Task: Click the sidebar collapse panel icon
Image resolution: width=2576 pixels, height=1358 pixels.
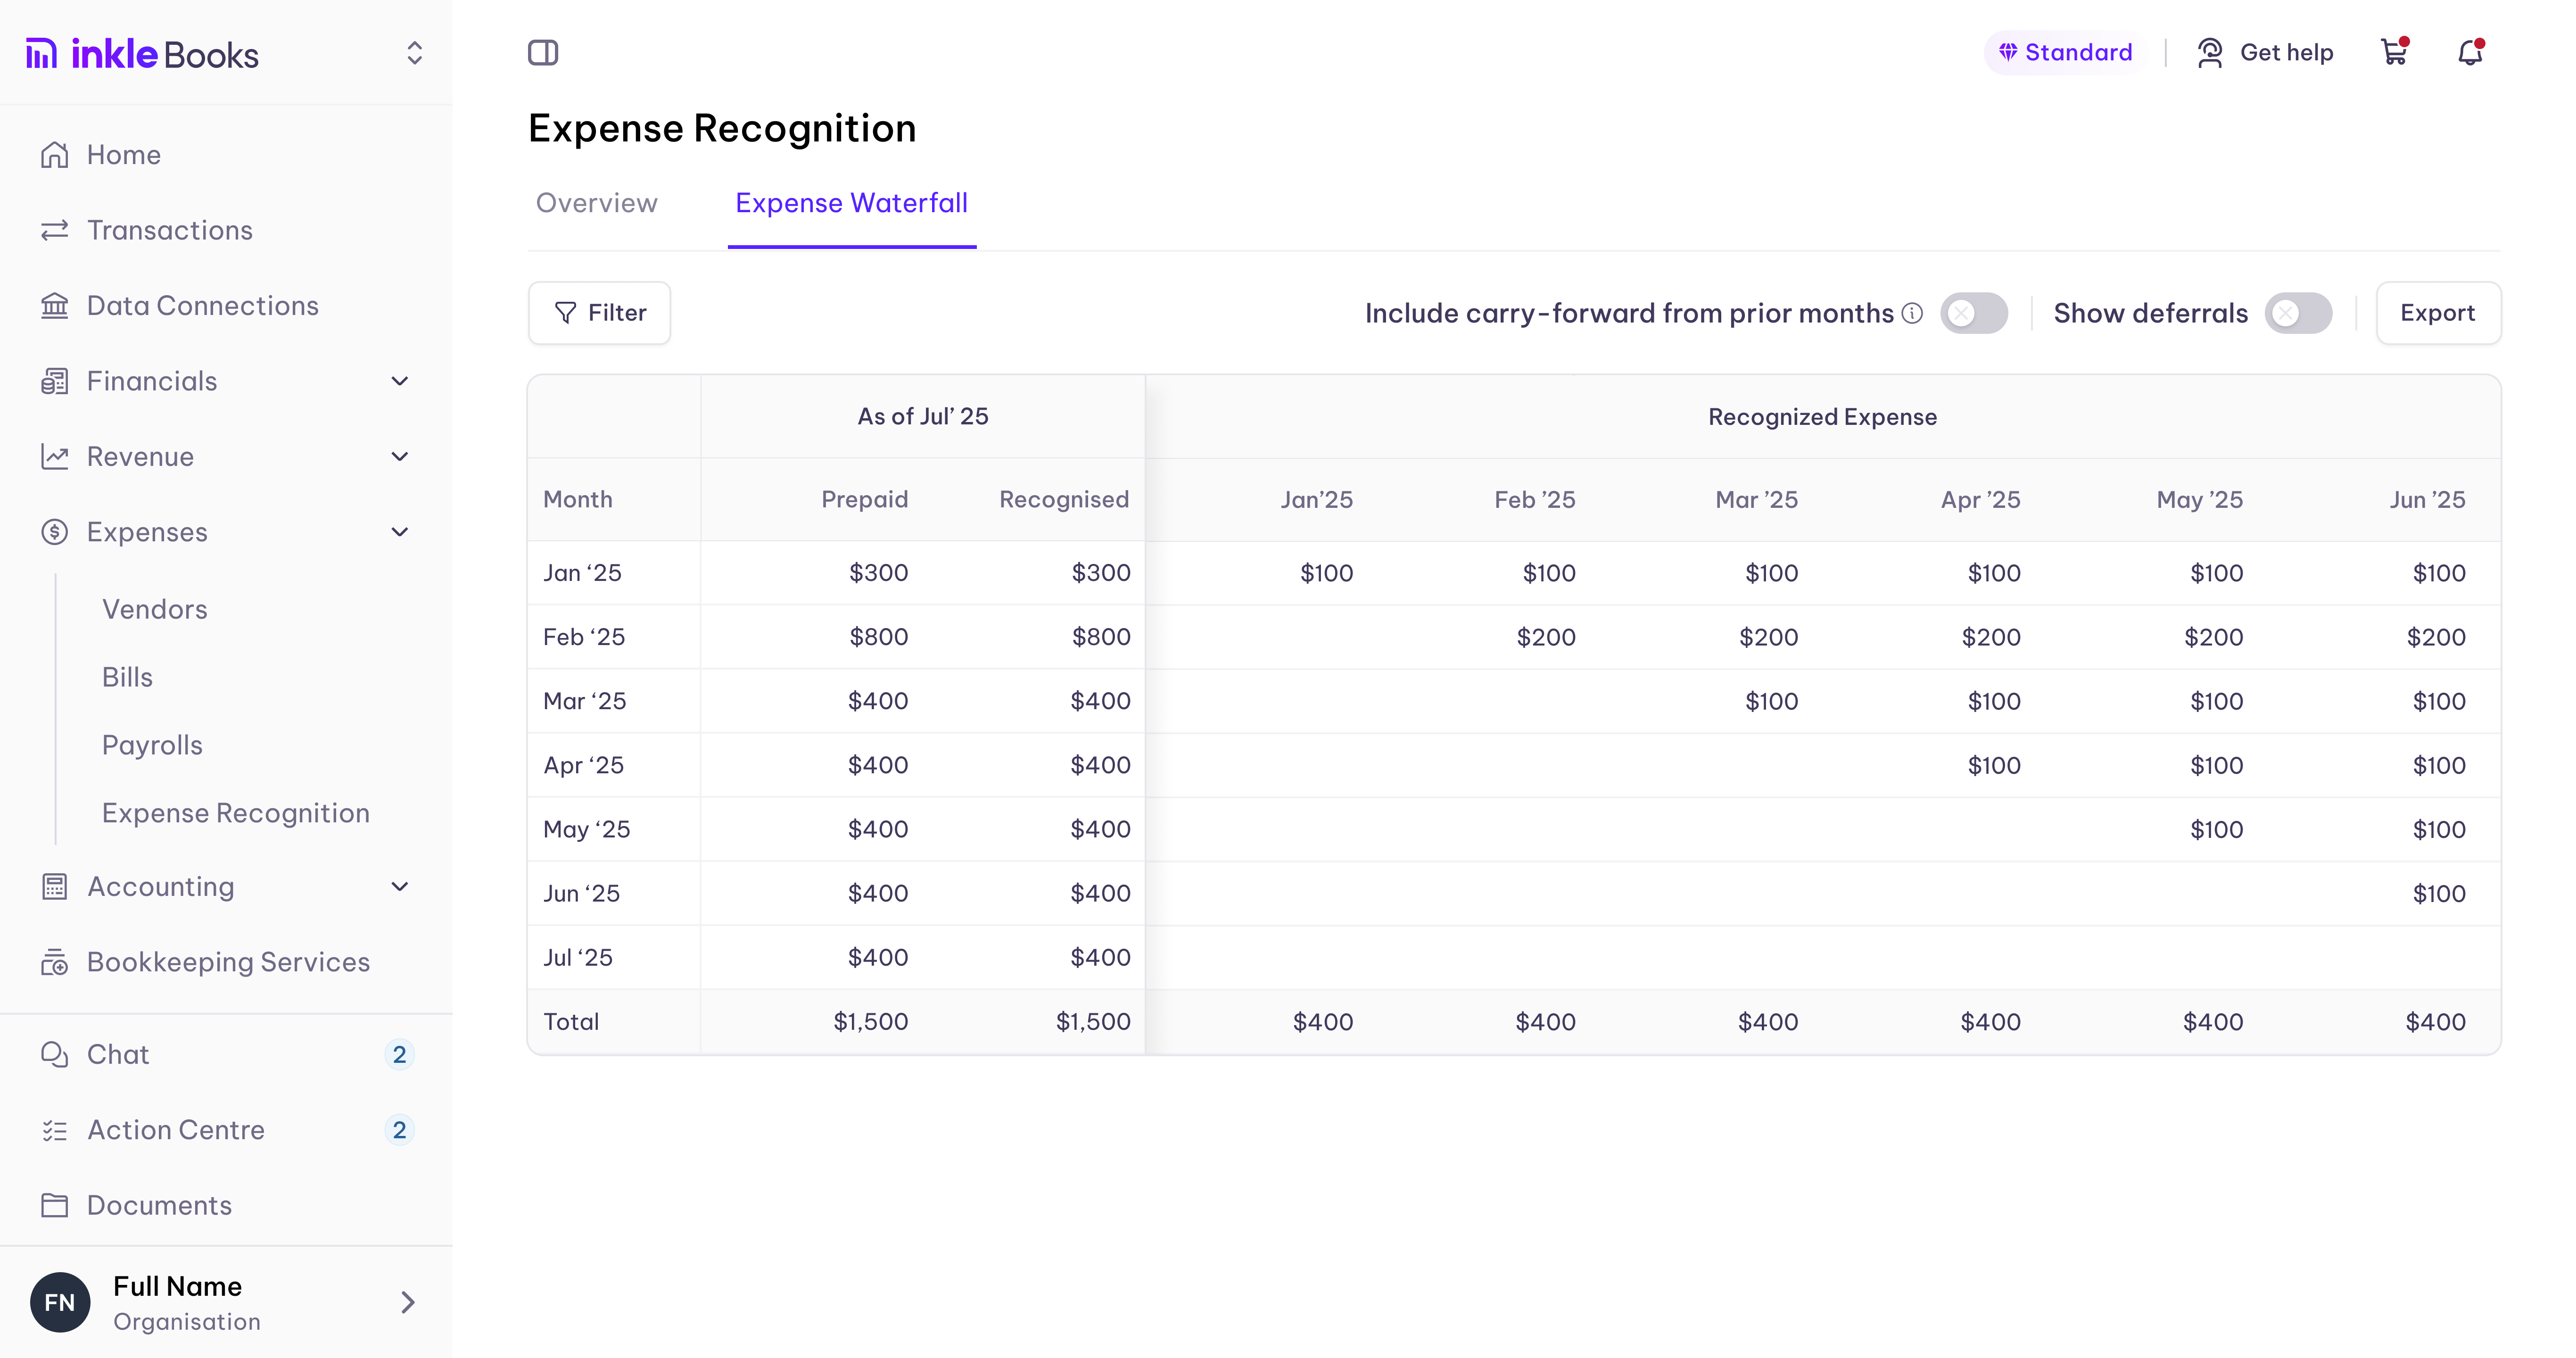Action: pos(543,52)
